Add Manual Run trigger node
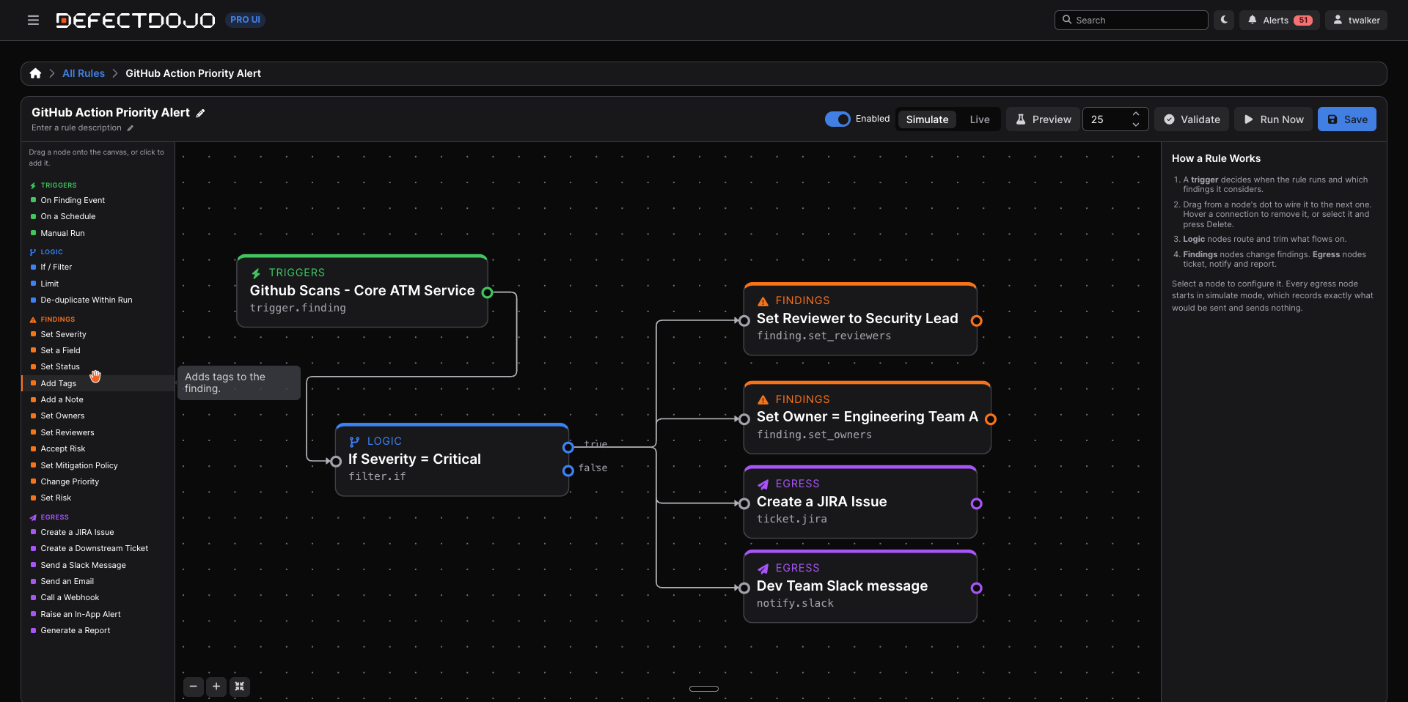The height and width of the screenshot is (702, 1408). pos(98,233)
